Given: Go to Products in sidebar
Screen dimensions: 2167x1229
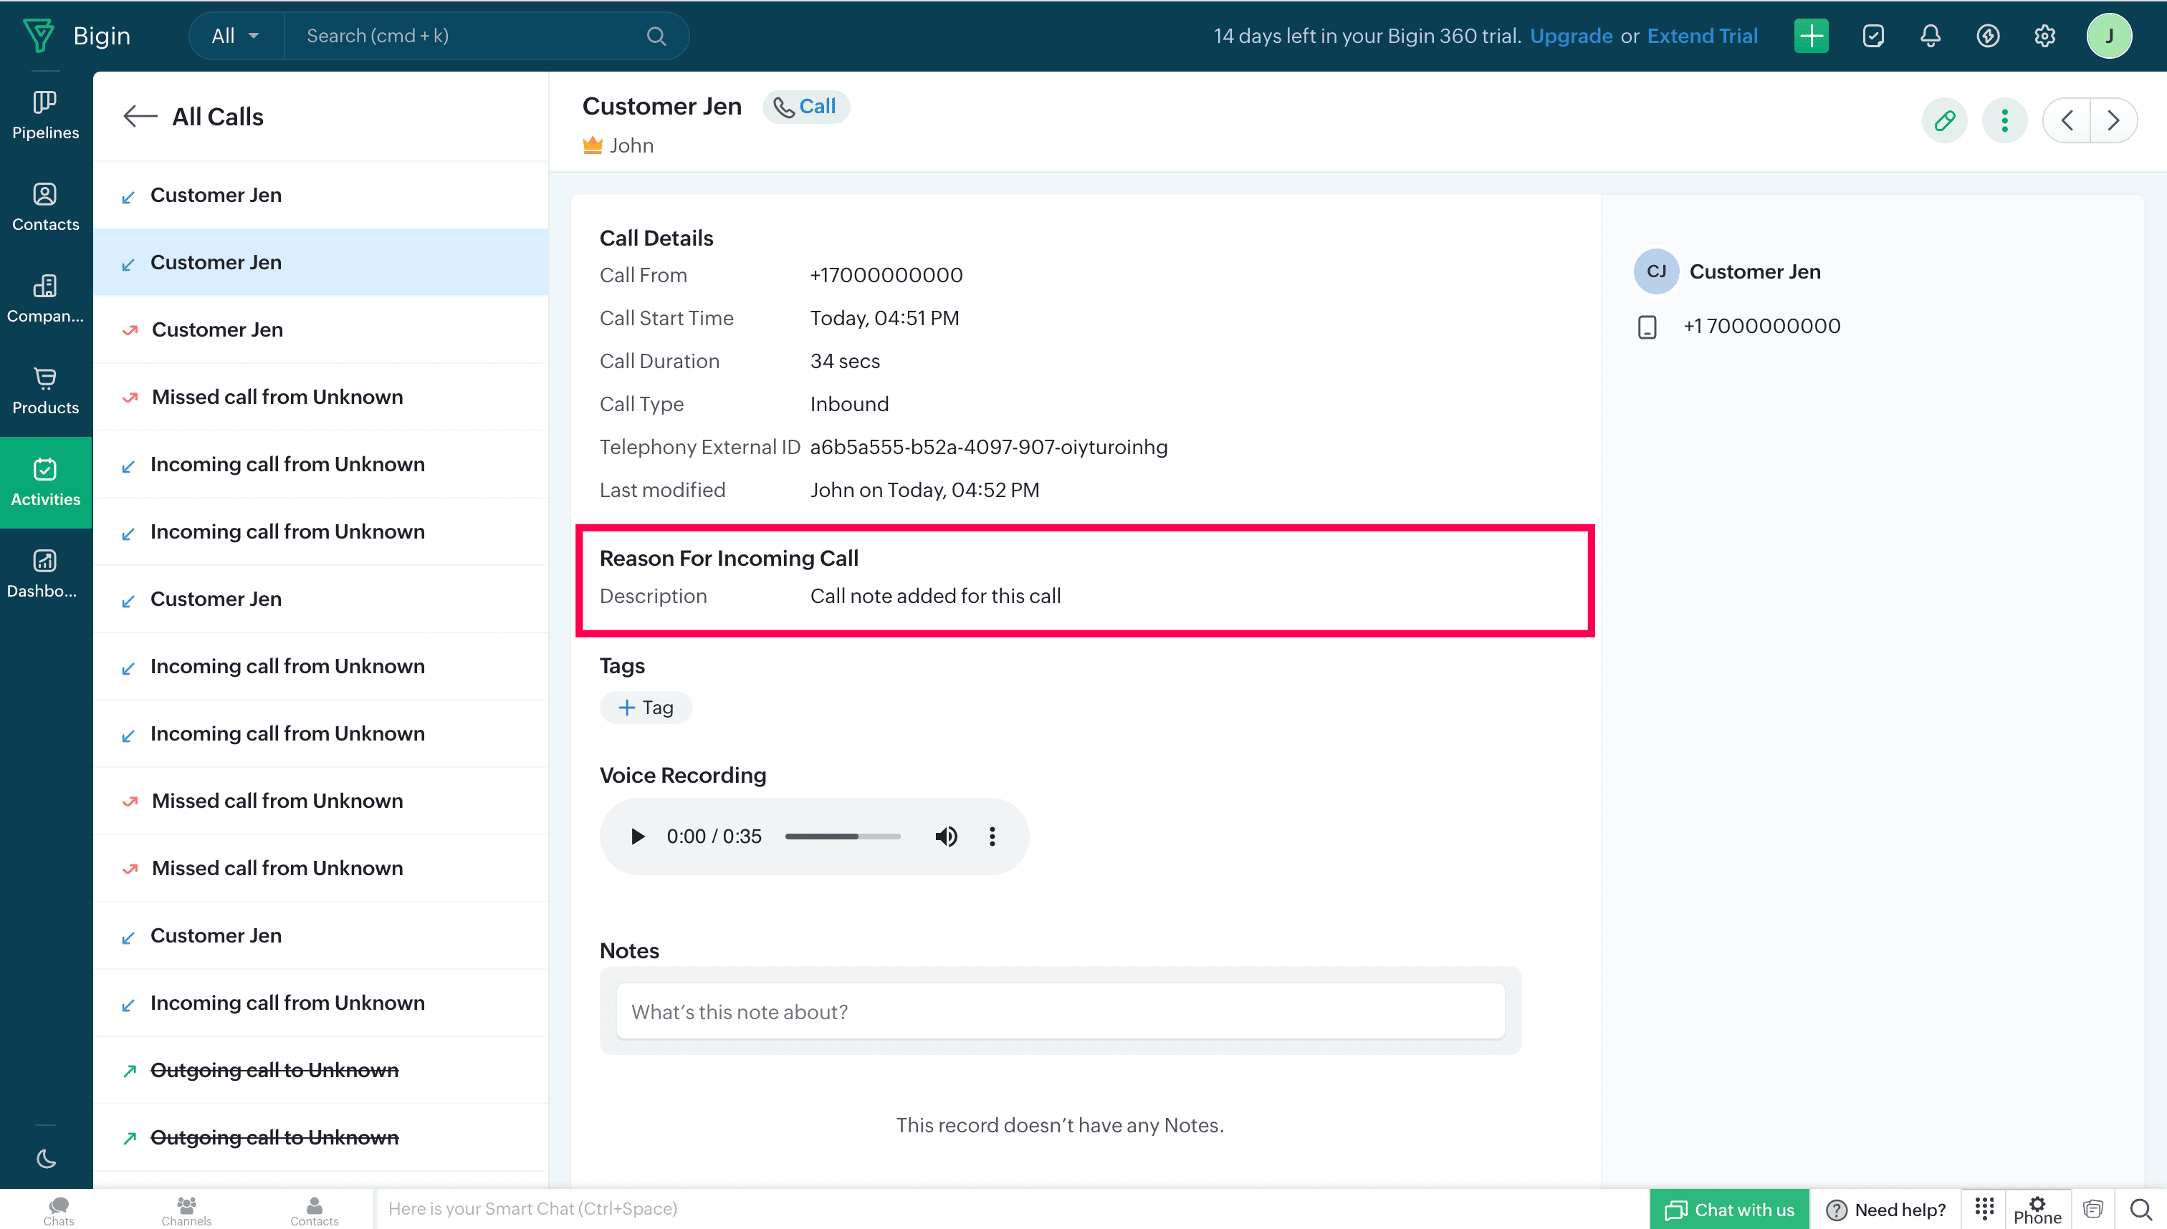Looking at the screenshot, I should coord(44,390).
